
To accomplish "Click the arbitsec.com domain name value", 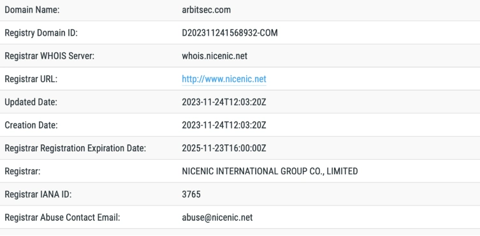I will tap(207, 10).
